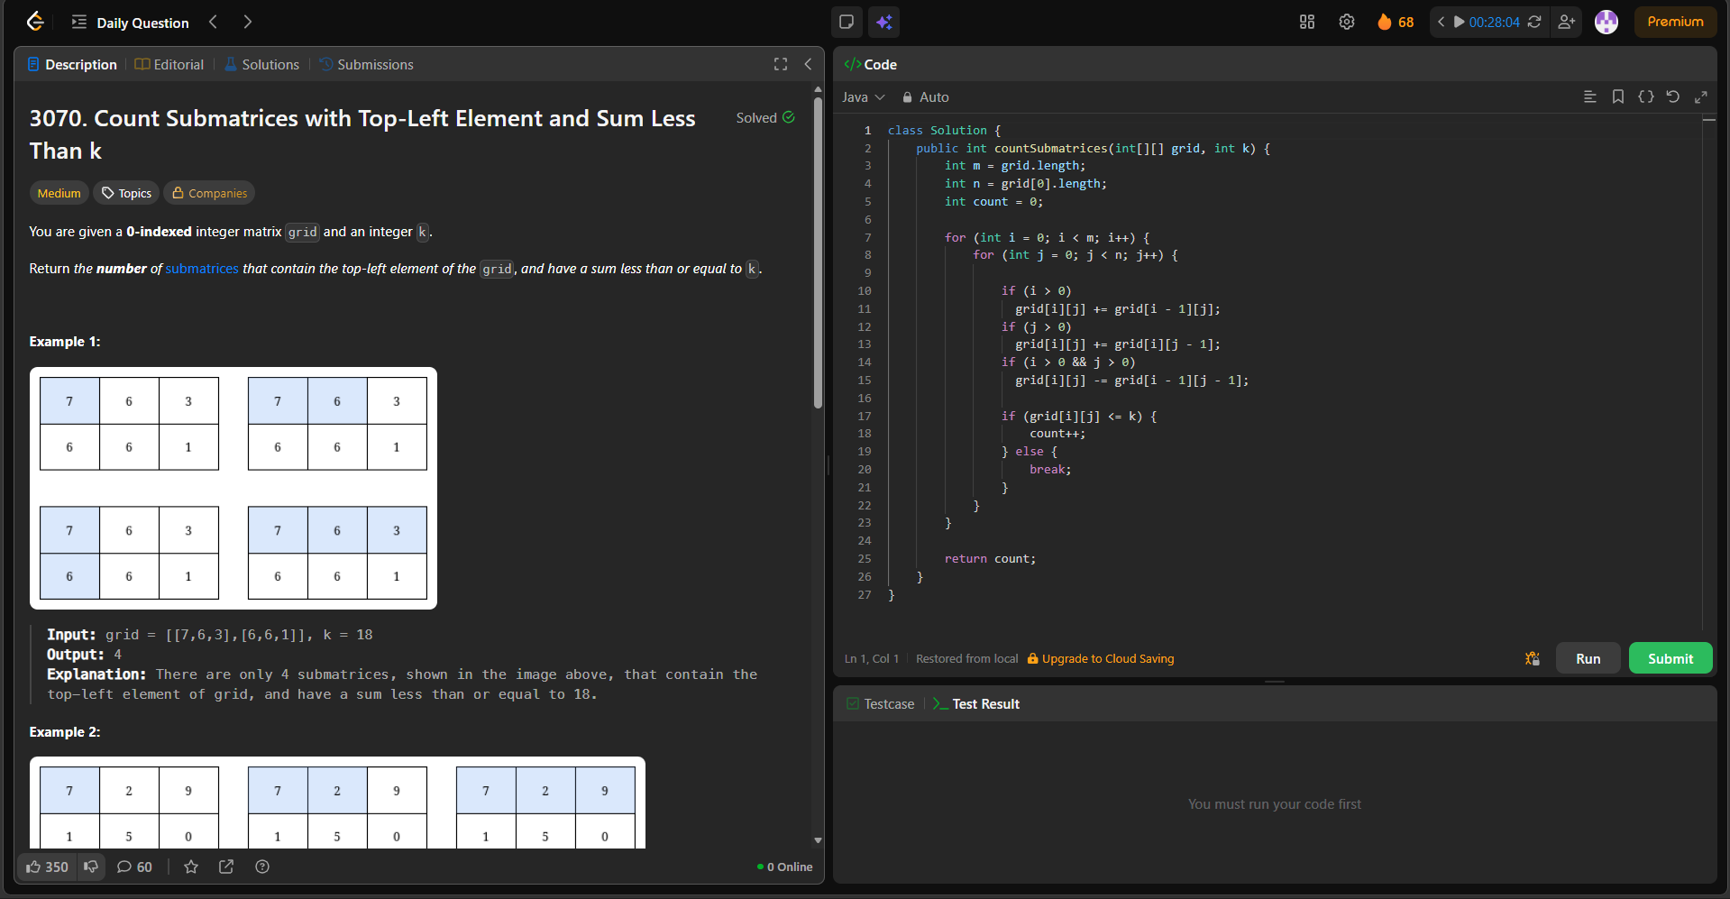This screenshot has height=899, width=1730.
Task: Click the format code lines icon
Action: pos(1589,97)
